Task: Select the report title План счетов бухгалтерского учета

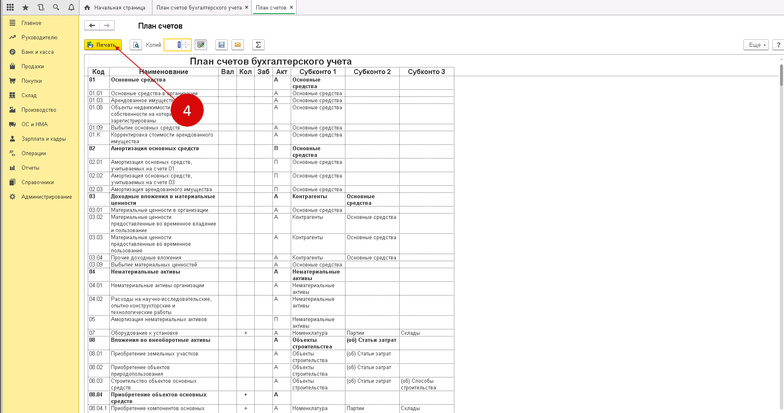Action: pos(270,61)
